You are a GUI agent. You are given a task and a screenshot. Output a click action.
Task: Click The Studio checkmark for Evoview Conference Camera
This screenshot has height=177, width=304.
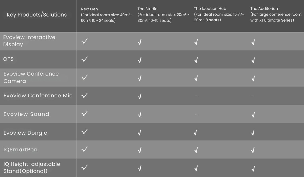click(x=140, y=78)
